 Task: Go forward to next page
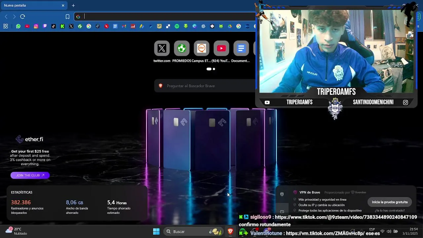(x=14, y=17)
